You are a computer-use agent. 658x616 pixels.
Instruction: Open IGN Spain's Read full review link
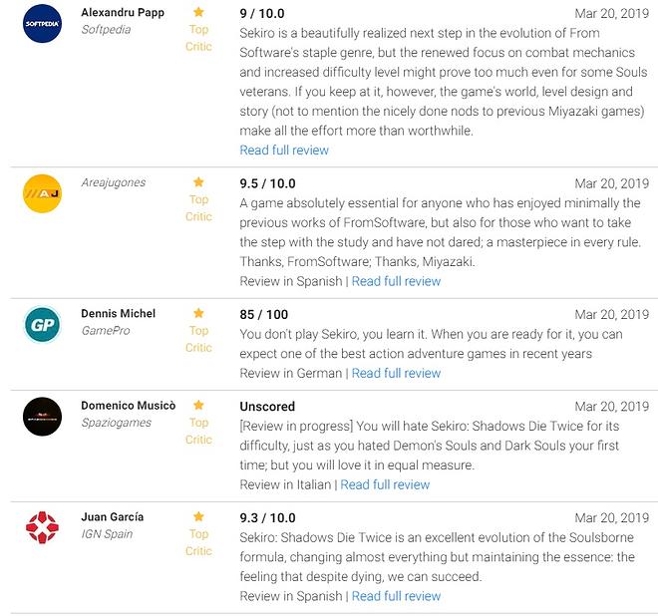tap(396, 596)
